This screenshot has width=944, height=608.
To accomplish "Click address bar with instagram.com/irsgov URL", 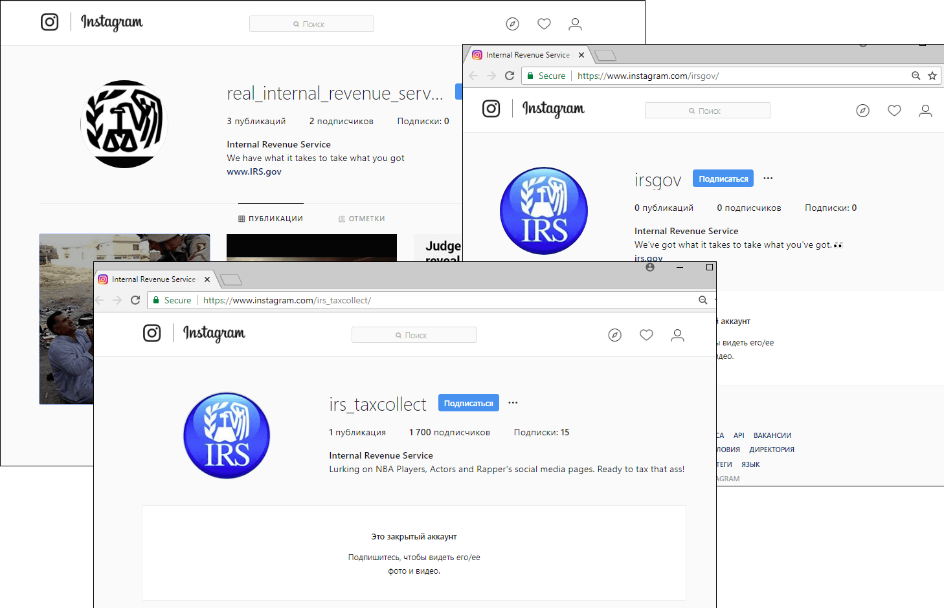I will [x=730, y=76].
